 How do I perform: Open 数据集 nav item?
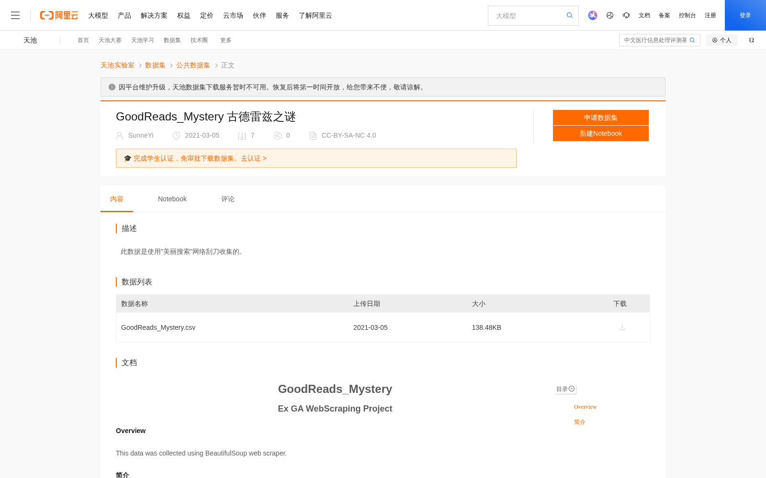(172, 40)
